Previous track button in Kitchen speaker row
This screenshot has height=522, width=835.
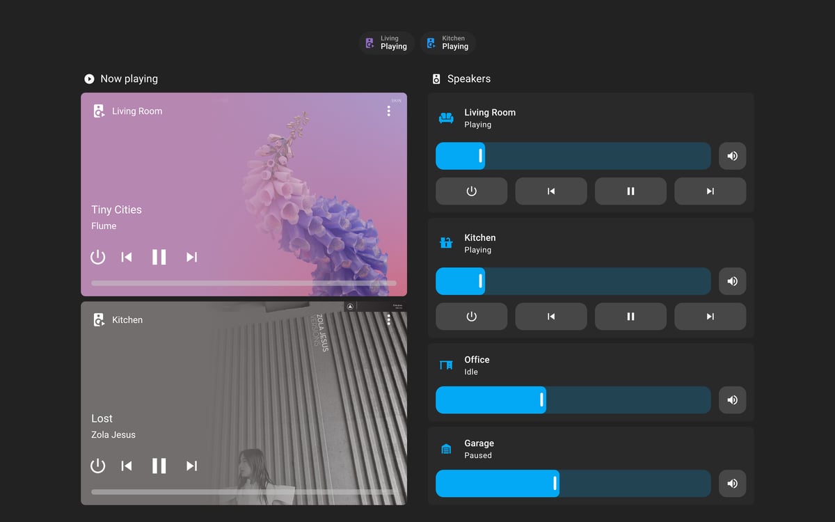coord(551,317)
